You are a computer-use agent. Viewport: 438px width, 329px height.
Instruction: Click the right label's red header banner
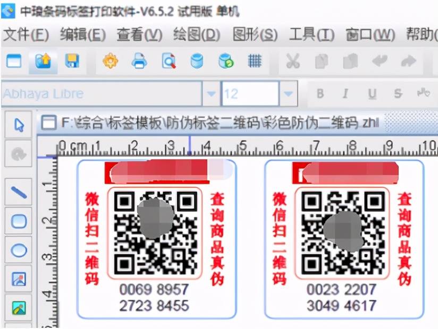click(344, 172)
